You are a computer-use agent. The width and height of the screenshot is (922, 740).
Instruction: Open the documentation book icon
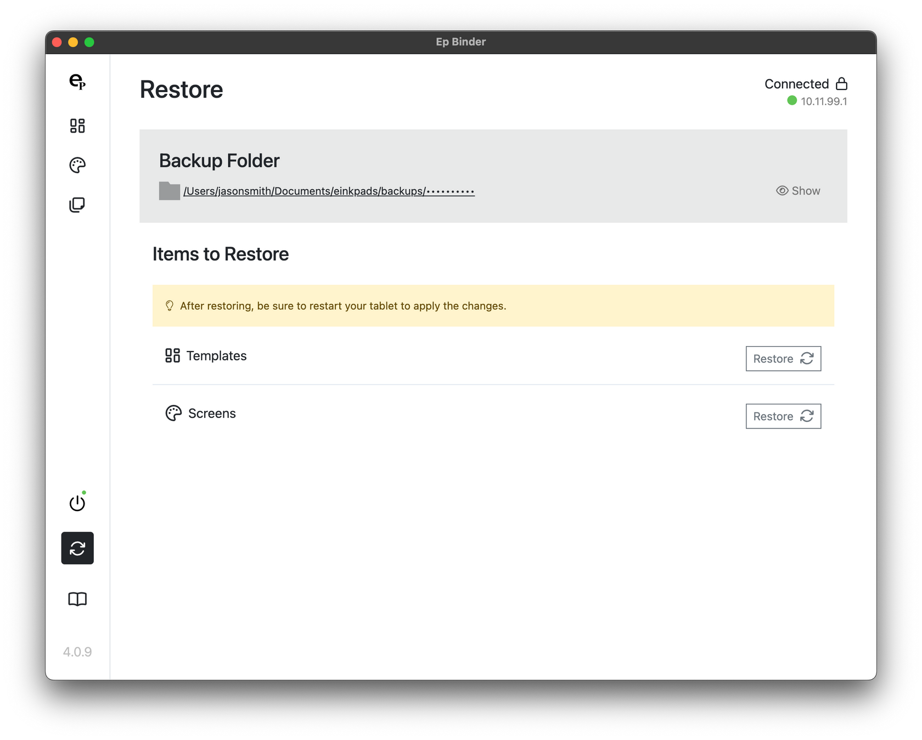(77, 599)
